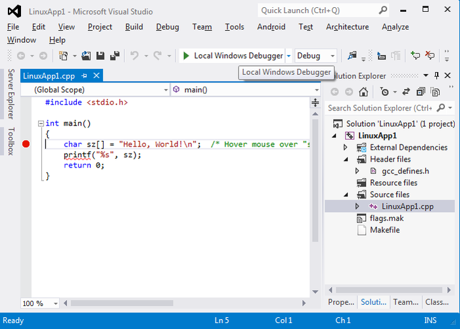This screenshot has width=460, height=329.
Task: Toggle the pin on the Solution Explorer panel
Action: pyautogui.click(x=436, y=76)
